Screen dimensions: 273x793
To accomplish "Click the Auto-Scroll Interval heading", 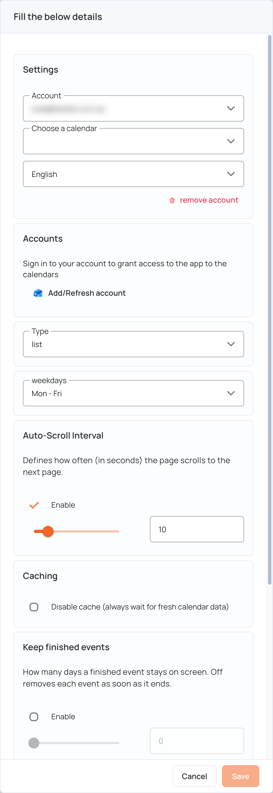I will tap(63, 436).
